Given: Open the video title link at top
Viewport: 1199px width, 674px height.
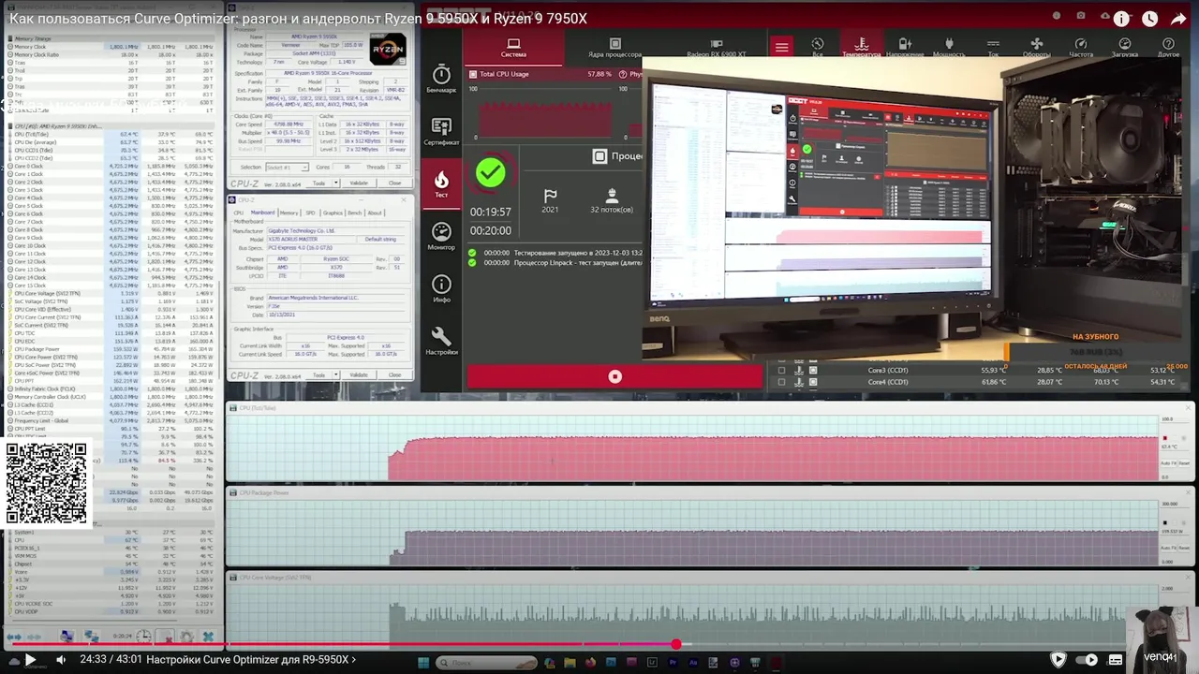Looking at the screenshot, I should [x=298, y=19].
